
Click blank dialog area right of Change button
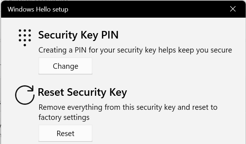162,66
